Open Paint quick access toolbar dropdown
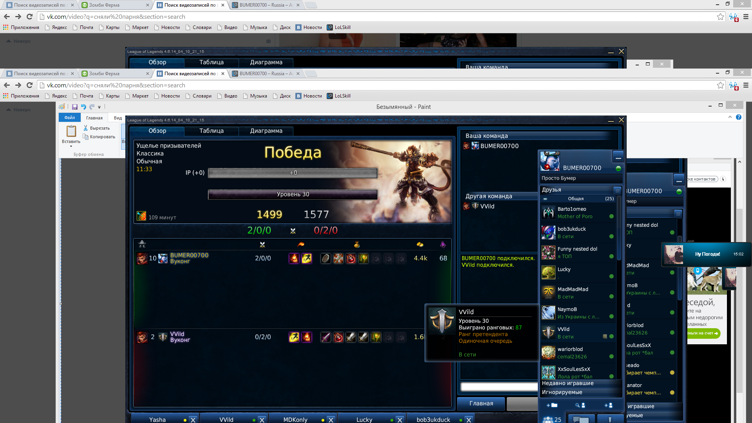 tap(99, 107)
